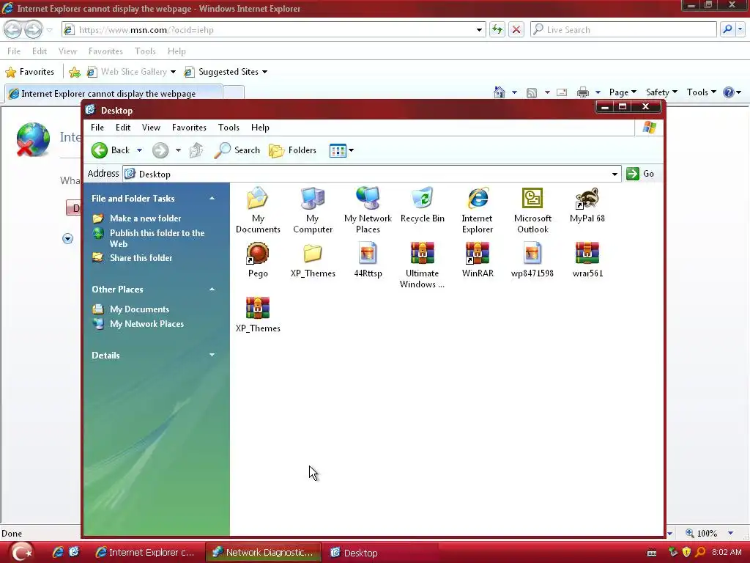
Task: Select the 44Rttsp file icon
Action: pyautogui.click(x=368, y=253)
